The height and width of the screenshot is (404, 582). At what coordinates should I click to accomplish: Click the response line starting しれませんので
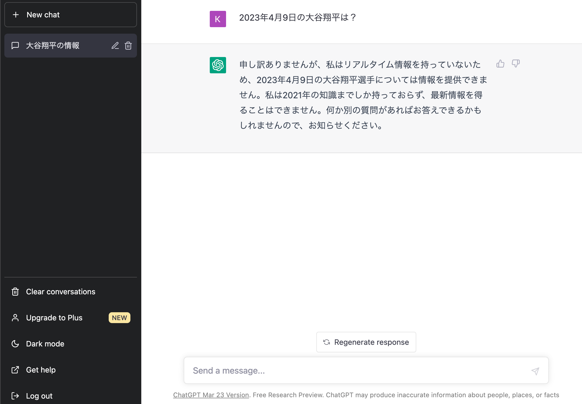pos(312,125)
